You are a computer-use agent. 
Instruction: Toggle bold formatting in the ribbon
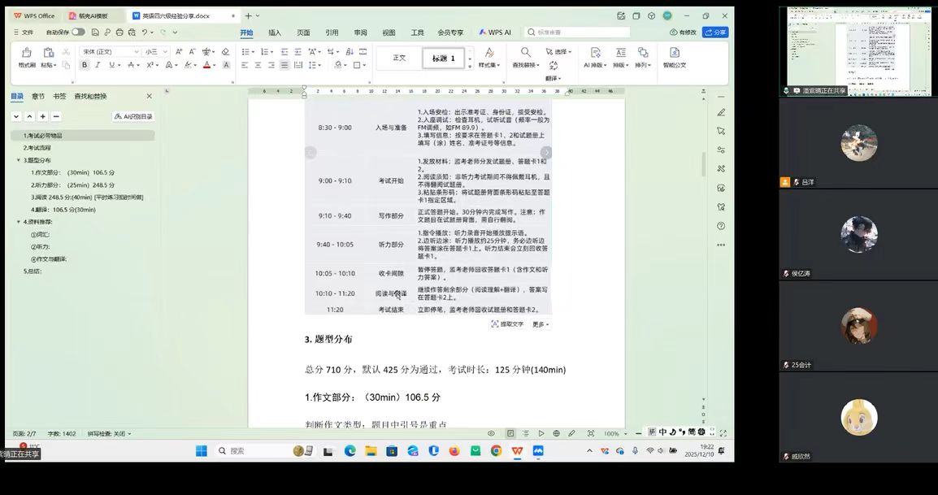pos(85,65)
